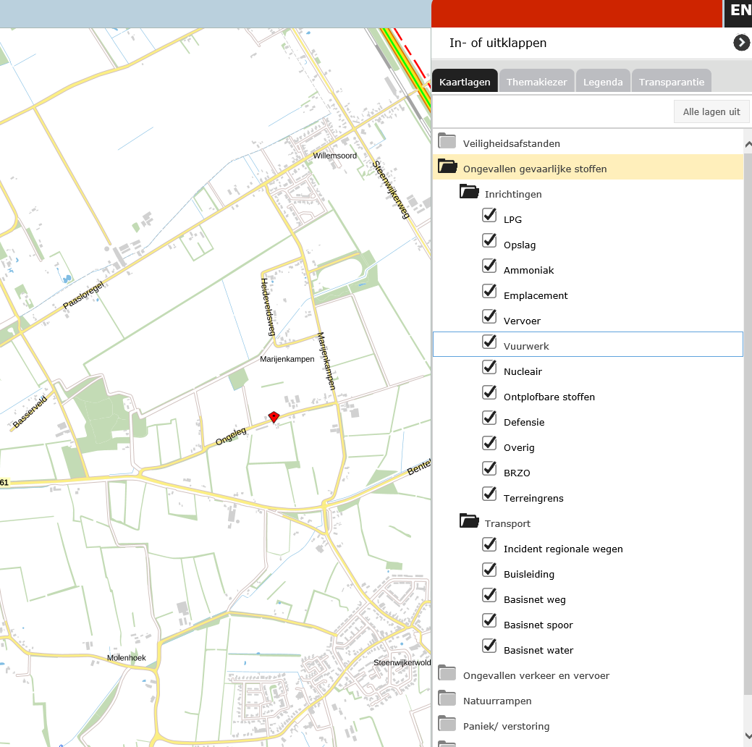
Task: Click the Buisleiding layer name
Action: click(529, 574)
